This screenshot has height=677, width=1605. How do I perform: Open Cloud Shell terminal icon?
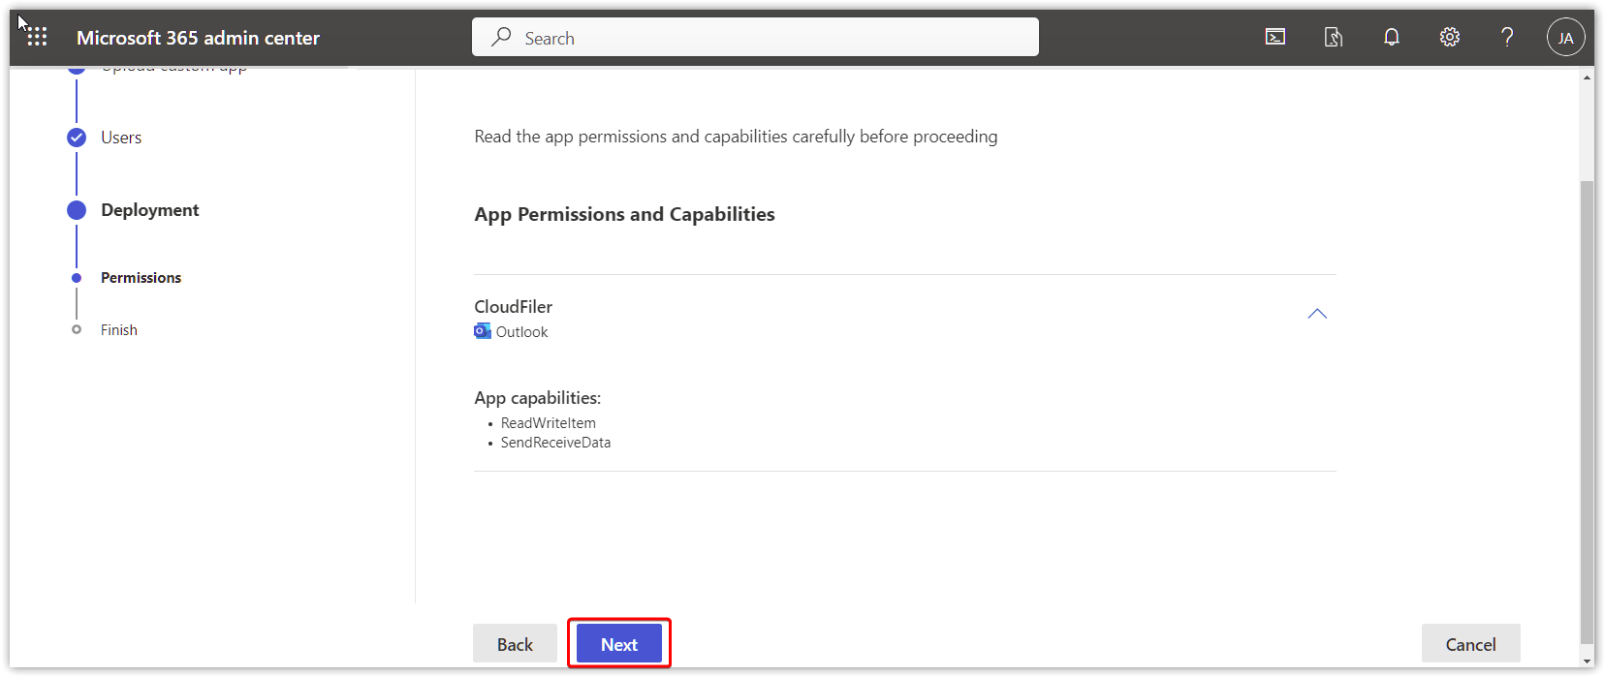[1275, 37]
